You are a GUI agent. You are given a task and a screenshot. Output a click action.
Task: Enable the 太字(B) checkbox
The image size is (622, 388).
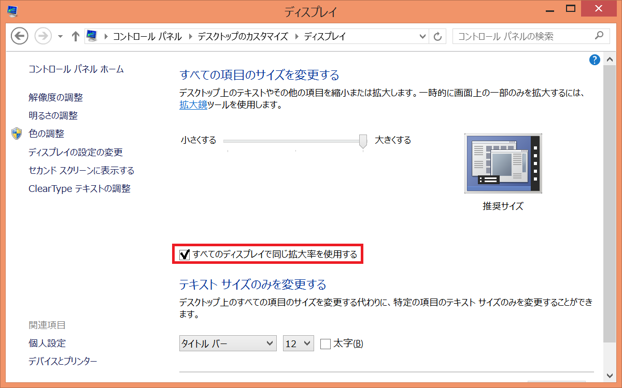click(326, 344)
